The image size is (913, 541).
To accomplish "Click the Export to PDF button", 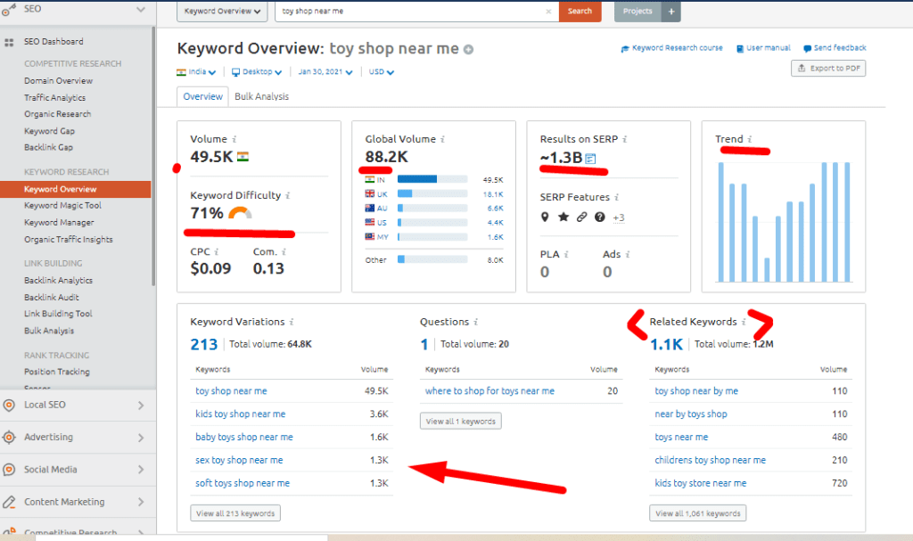I will tap(828, 68).
